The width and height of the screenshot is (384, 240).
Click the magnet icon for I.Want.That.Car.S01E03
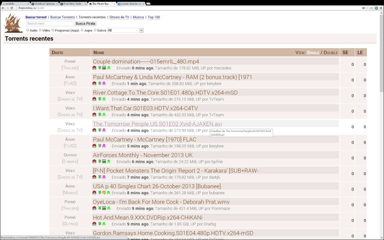(x=94, y=115)
